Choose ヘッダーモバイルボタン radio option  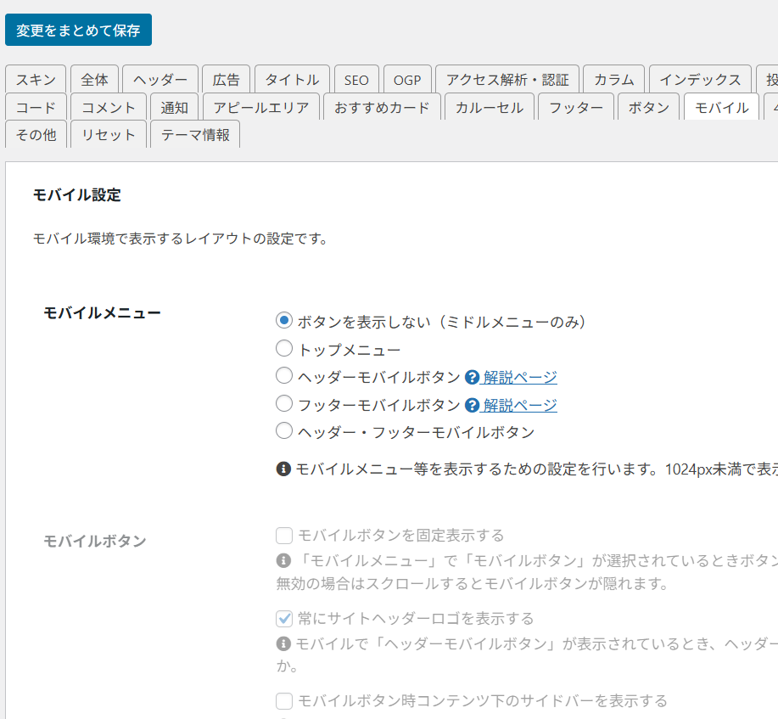[284, 376]
